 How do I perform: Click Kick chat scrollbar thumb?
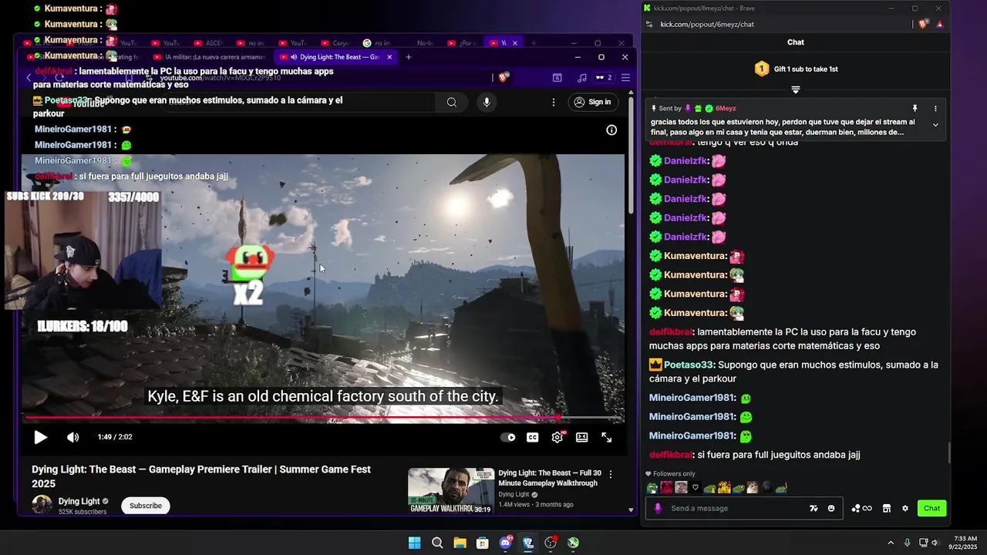pyautogui.click(x=949, y=452)
